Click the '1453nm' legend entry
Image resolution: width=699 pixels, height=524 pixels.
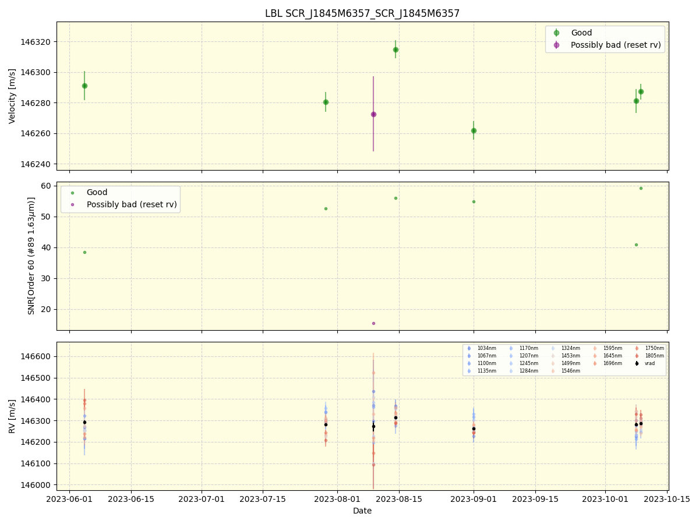click(571, 356)
